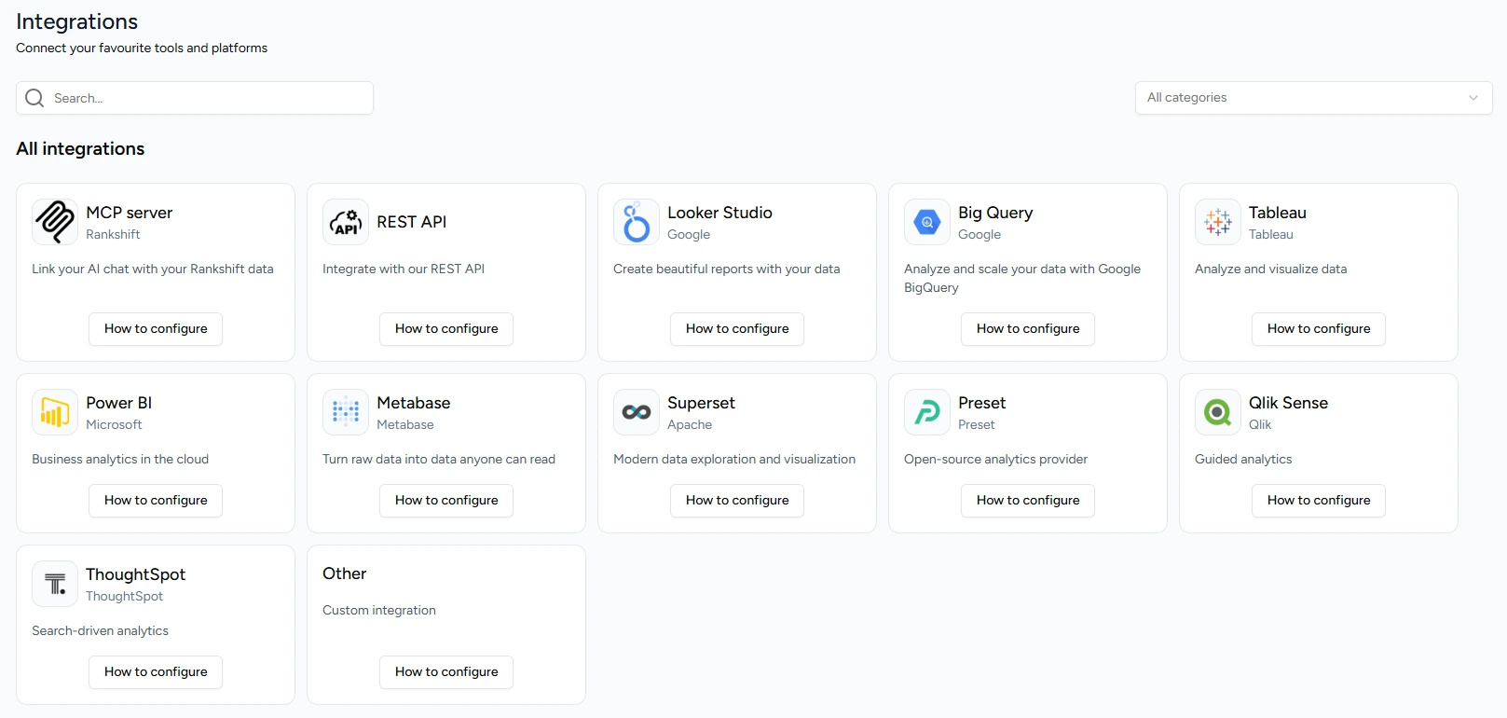Click the 'Search-driven analytics' description
This screenshot has height=718, width=1507.
point(100,630)
